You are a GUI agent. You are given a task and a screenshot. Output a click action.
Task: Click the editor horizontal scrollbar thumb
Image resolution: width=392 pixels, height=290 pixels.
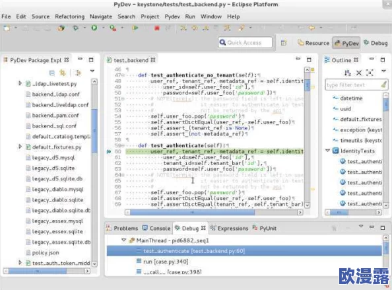coord(192,213)
